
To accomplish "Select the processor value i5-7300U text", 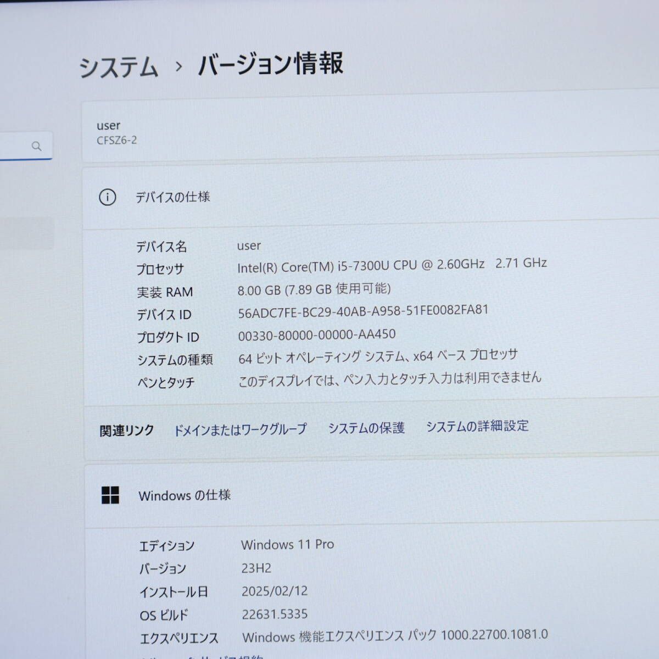I will [392, 265].
